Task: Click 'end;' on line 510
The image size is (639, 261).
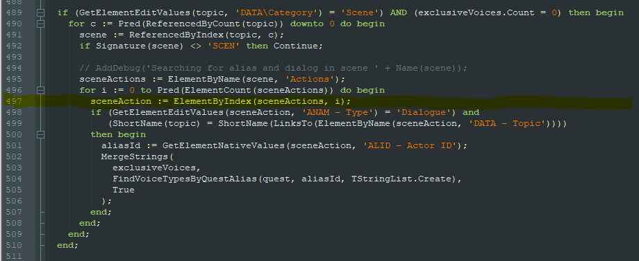Action: 67,245
